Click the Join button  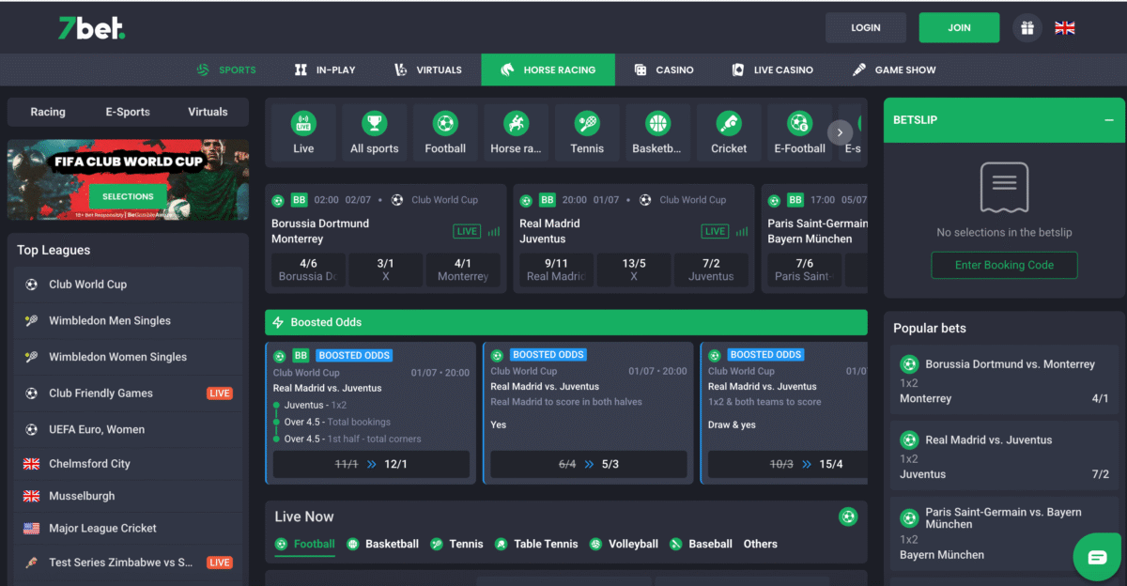click(959, 28)
